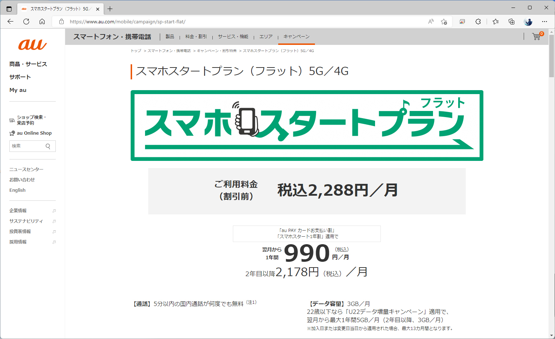This screenshot has width=555, height=339.
Task: Click ショップ検索・来店予約 link
Action: (x=31, y=120)
